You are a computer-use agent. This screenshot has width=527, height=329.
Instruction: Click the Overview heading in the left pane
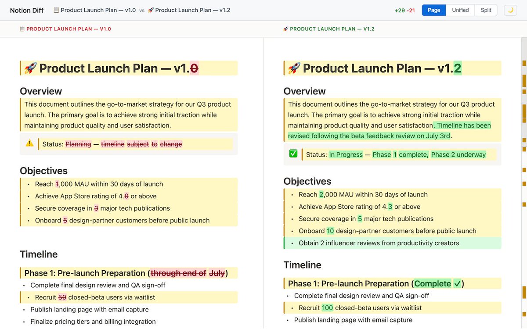[41, 91]
